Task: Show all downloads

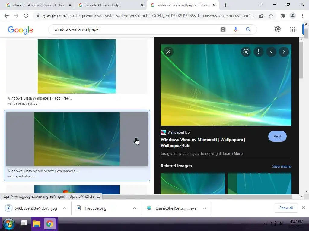Action: [x=286, y=208]
